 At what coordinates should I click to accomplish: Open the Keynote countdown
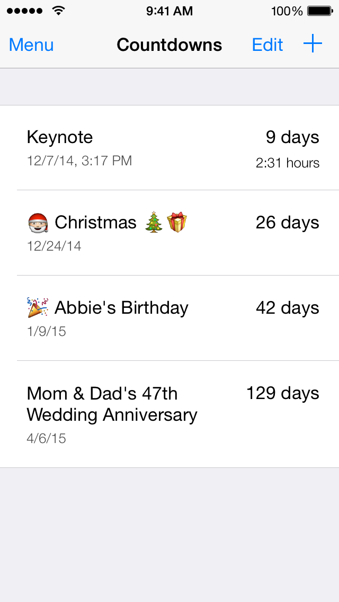(60, 137)
